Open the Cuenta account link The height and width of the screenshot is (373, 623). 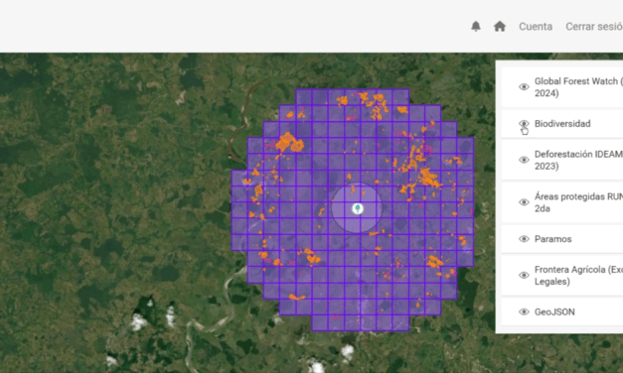pos(536,27)
